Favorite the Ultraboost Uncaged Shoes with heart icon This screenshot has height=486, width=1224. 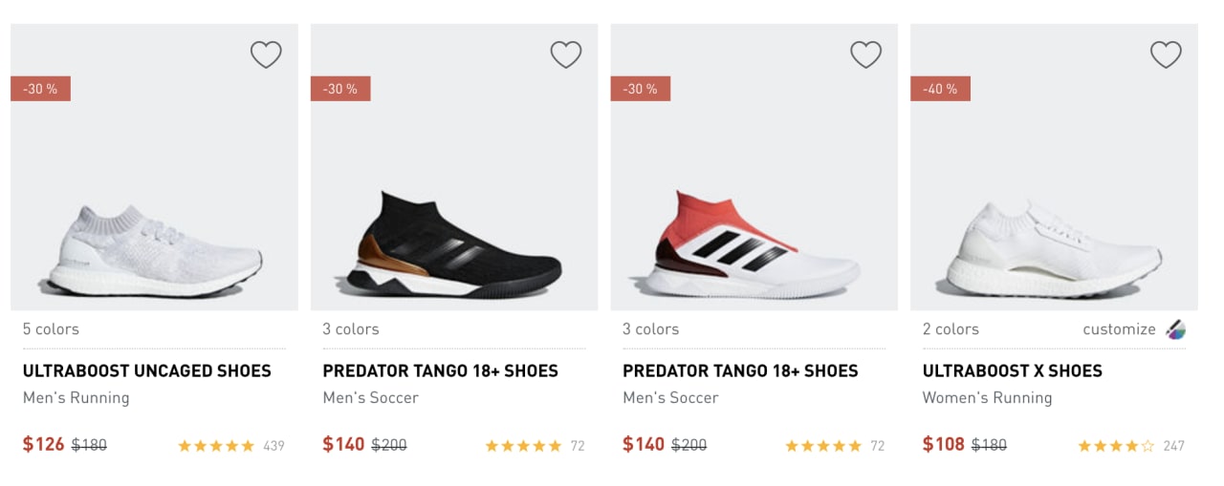(266, 54)
